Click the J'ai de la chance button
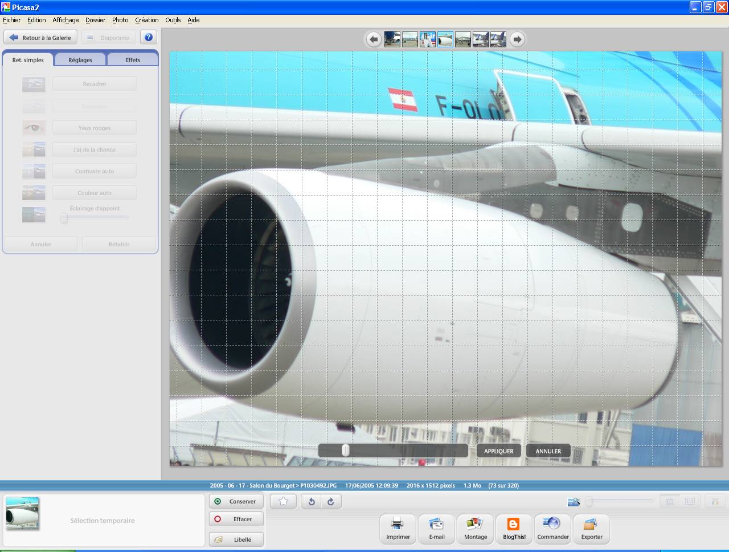The width and height of the screenshot is (729, 552). 95,149
